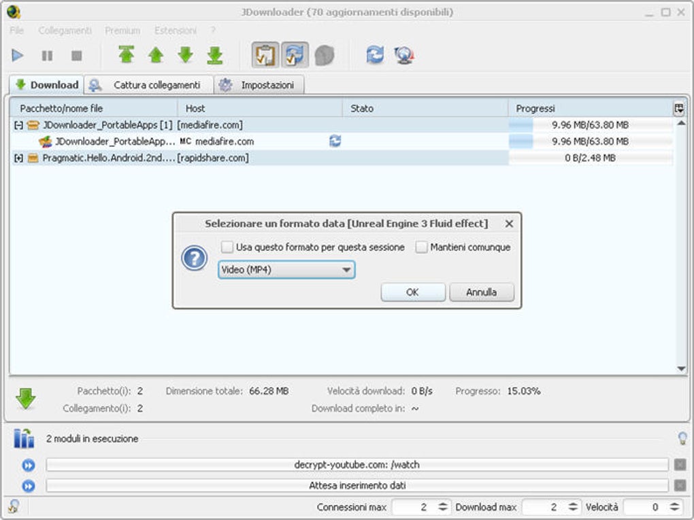Collapse the JDownloader_PortableApps package
This screenshot has width=694, height=520.
click(18, 126)
